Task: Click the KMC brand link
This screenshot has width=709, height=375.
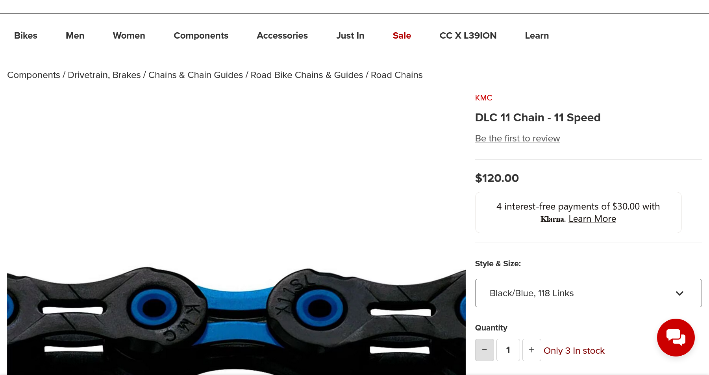Action: [483, 98]
